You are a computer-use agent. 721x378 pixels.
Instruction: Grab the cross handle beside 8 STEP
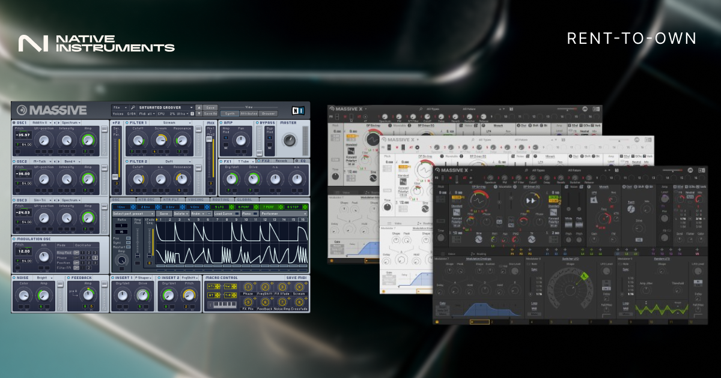(x=305, y=207)
